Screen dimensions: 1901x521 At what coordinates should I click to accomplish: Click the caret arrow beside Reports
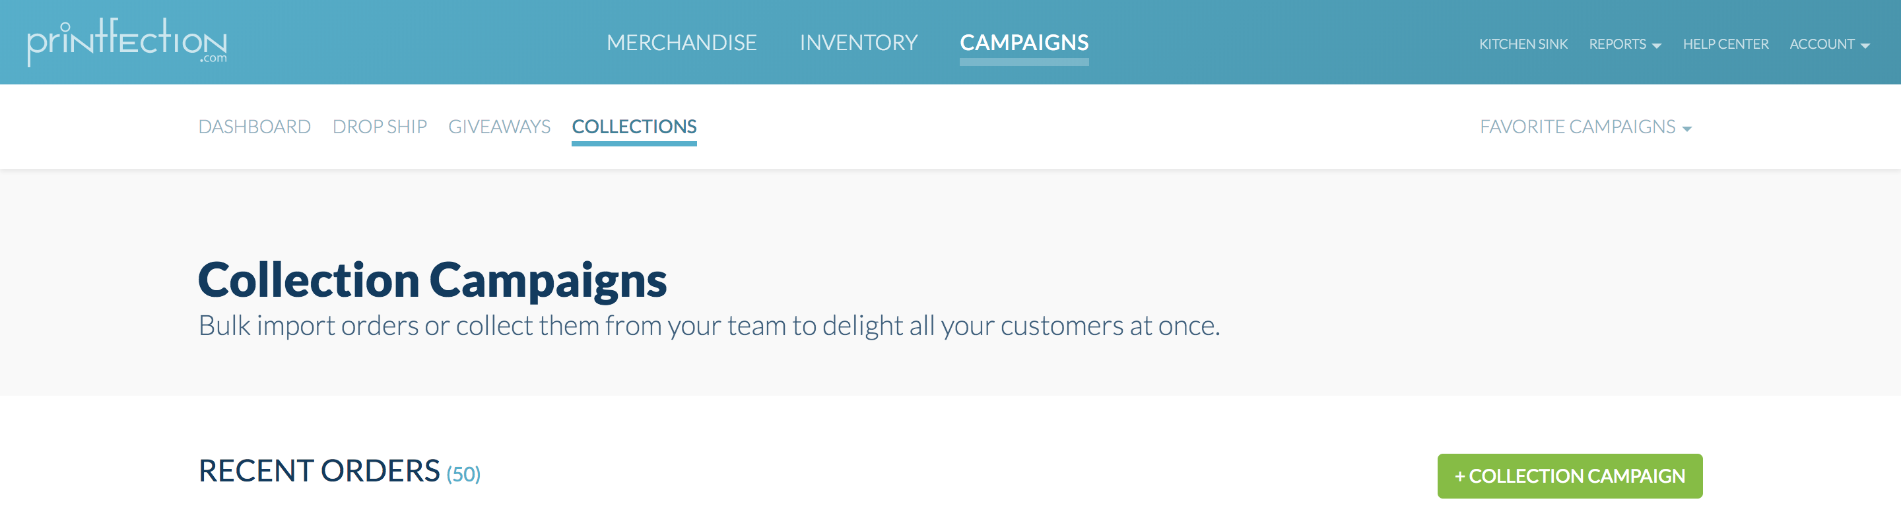(x=1657, y=46)
